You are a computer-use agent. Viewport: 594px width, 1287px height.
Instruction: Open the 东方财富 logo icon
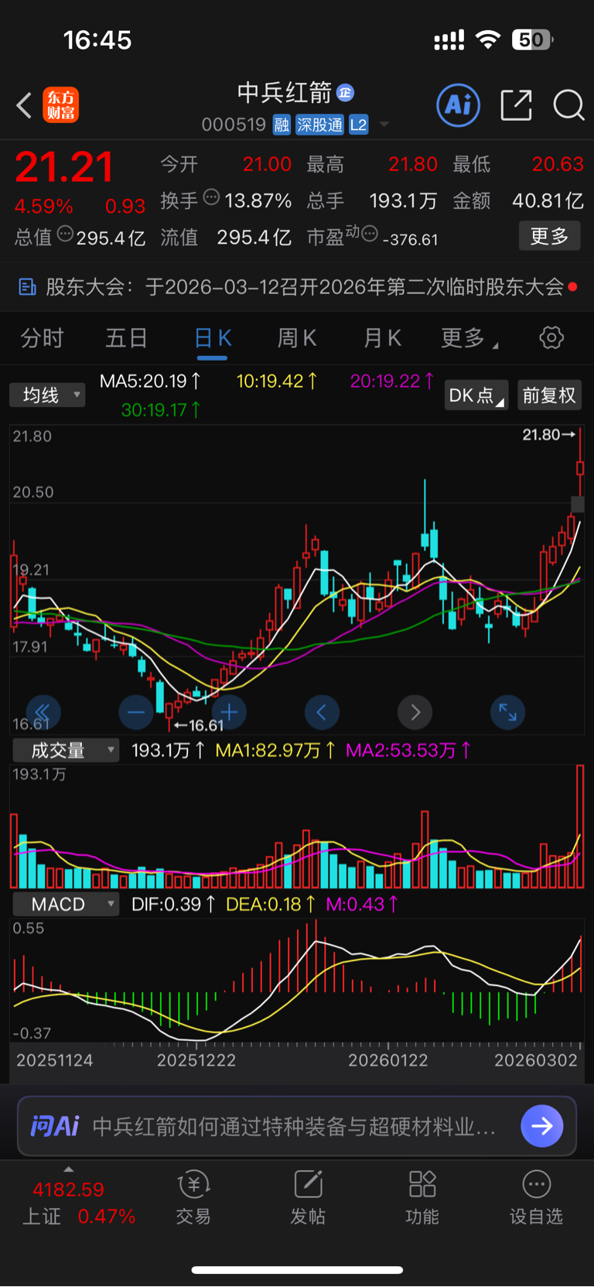coord(60,105)
